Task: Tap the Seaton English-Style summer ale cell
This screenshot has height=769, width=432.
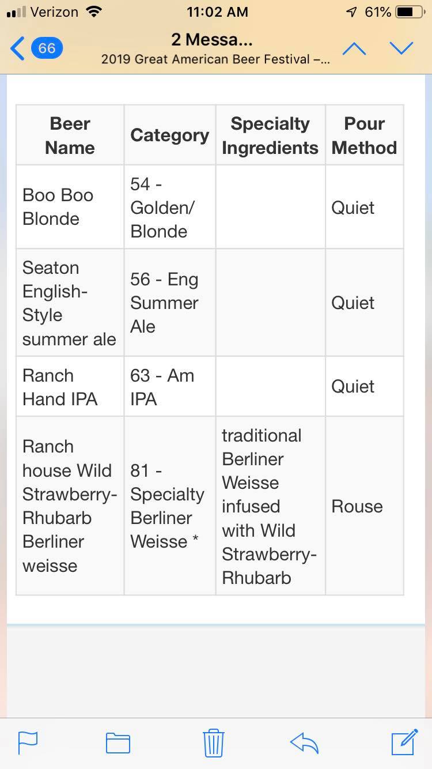Action: 70,303
